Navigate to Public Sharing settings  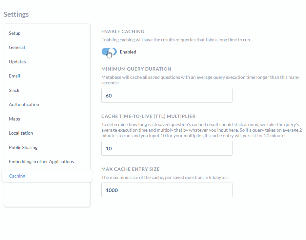coord(23,147)
